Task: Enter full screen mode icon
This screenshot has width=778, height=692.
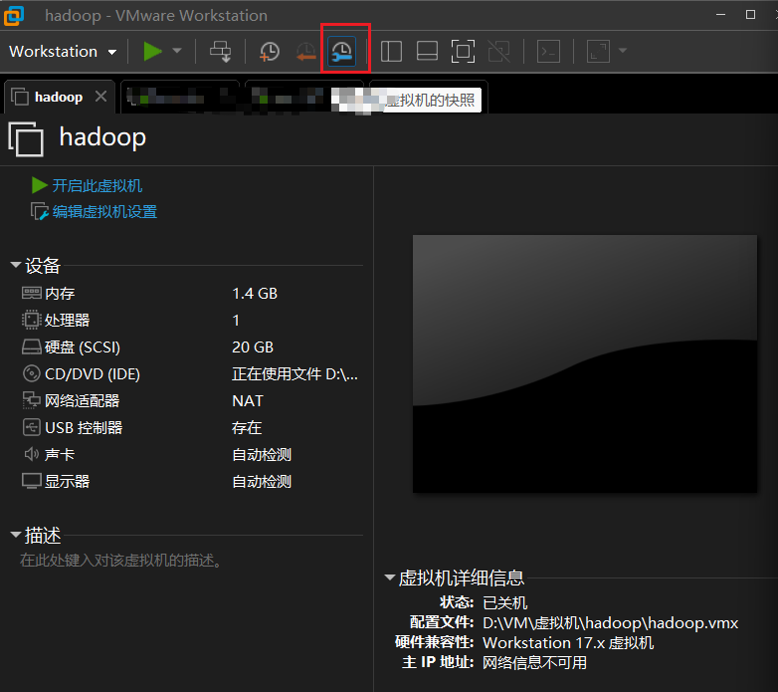Action: [x=463, y=51]
